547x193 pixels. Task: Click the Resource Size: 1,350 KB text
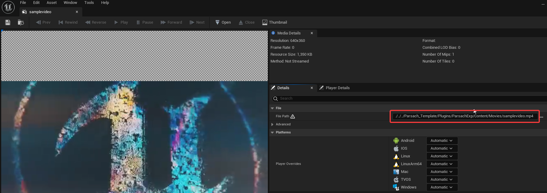point(291,54)
